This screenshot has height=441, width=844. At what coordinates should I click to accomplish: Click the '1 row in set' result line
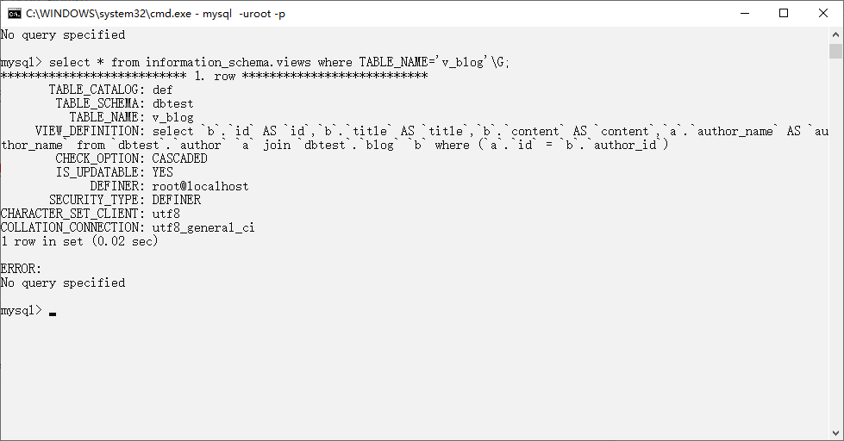(79, 241)
